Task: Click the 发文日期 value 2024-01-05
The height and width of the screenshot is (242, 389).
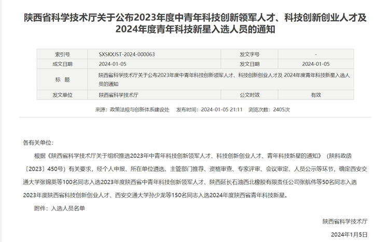Action: 315,64
